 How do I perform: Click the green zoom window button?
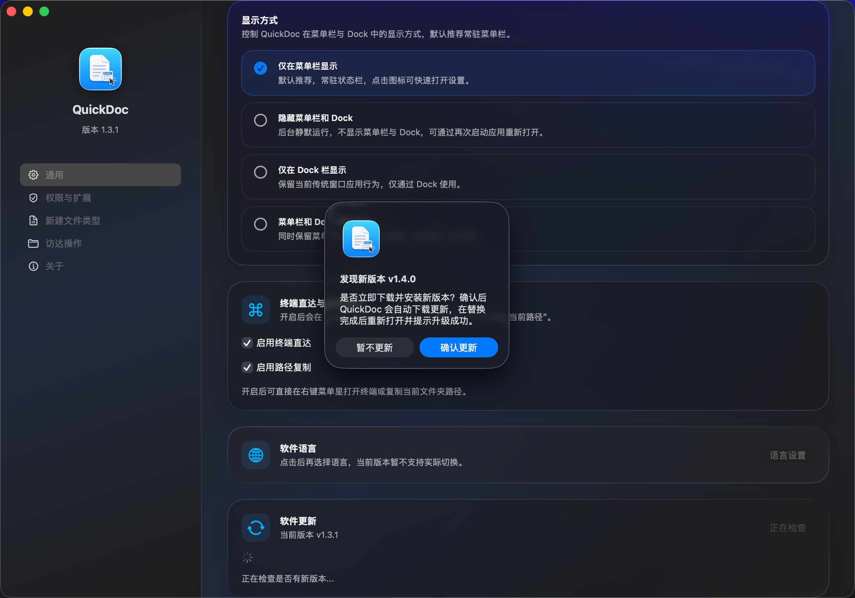[44, 11]
